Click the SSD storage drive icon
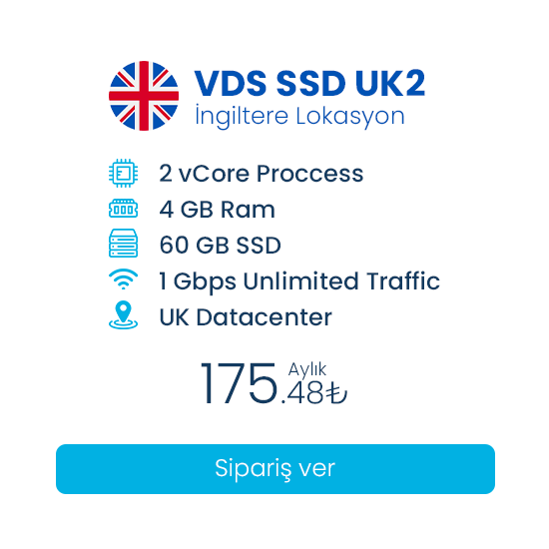Viewport: 549px width, 549px height. pyautogui.click(x=123, y=244)
